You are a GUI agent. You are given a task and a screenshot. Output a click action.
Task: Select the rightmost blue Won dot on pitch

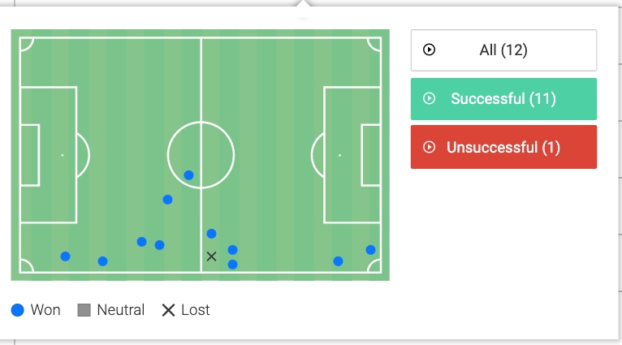point(370,250)
